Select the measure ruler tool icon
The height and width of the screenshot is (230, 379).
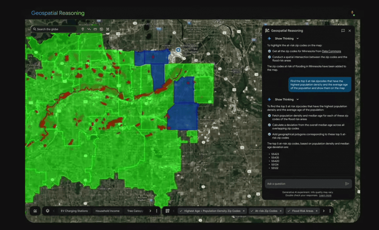click(x=95, y=29)
